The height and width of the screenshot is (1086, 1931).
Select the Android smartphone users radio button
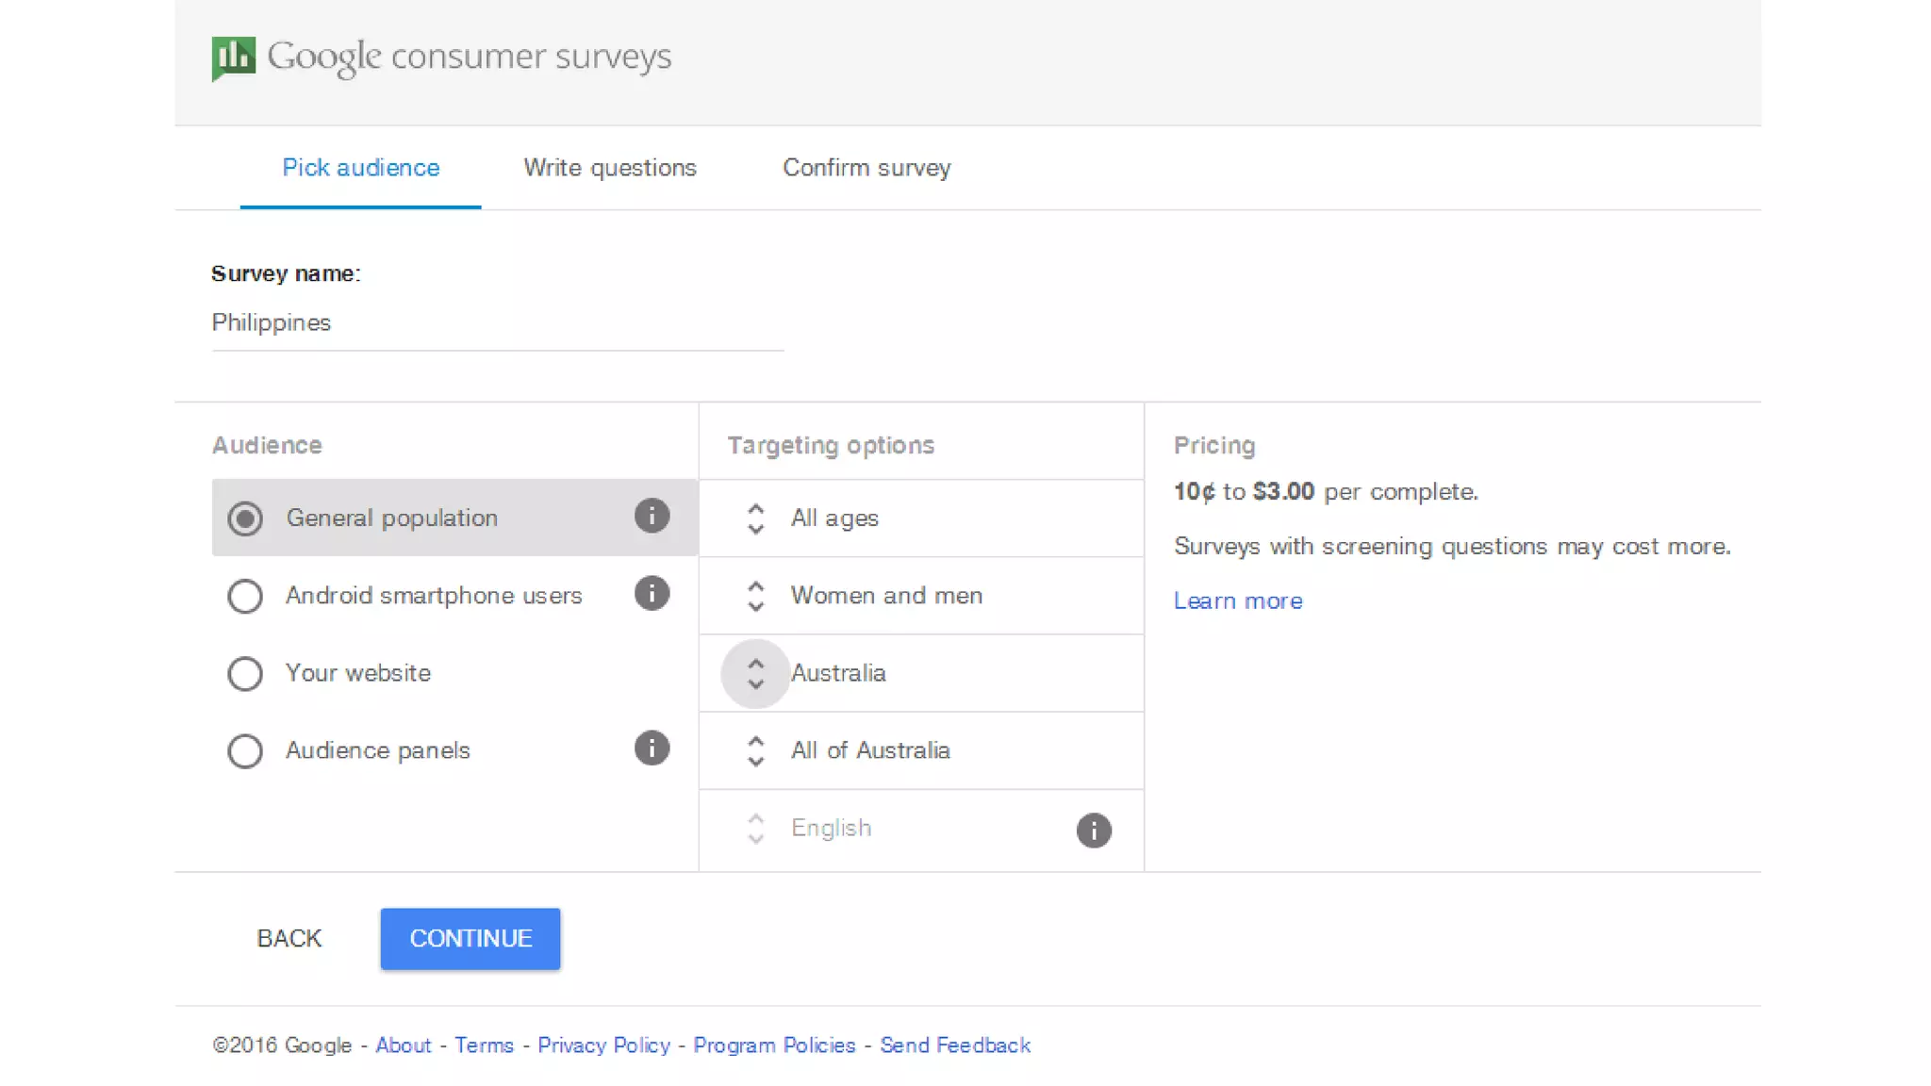tap(245, 596)
